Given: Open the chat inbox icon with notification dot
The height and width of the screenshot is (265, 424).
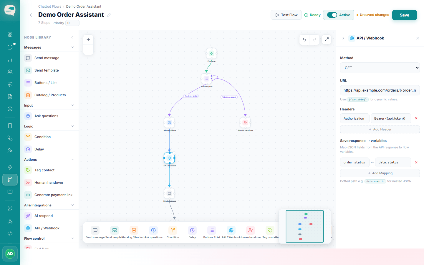Looking at the screenshot, I should pos(10,47).
